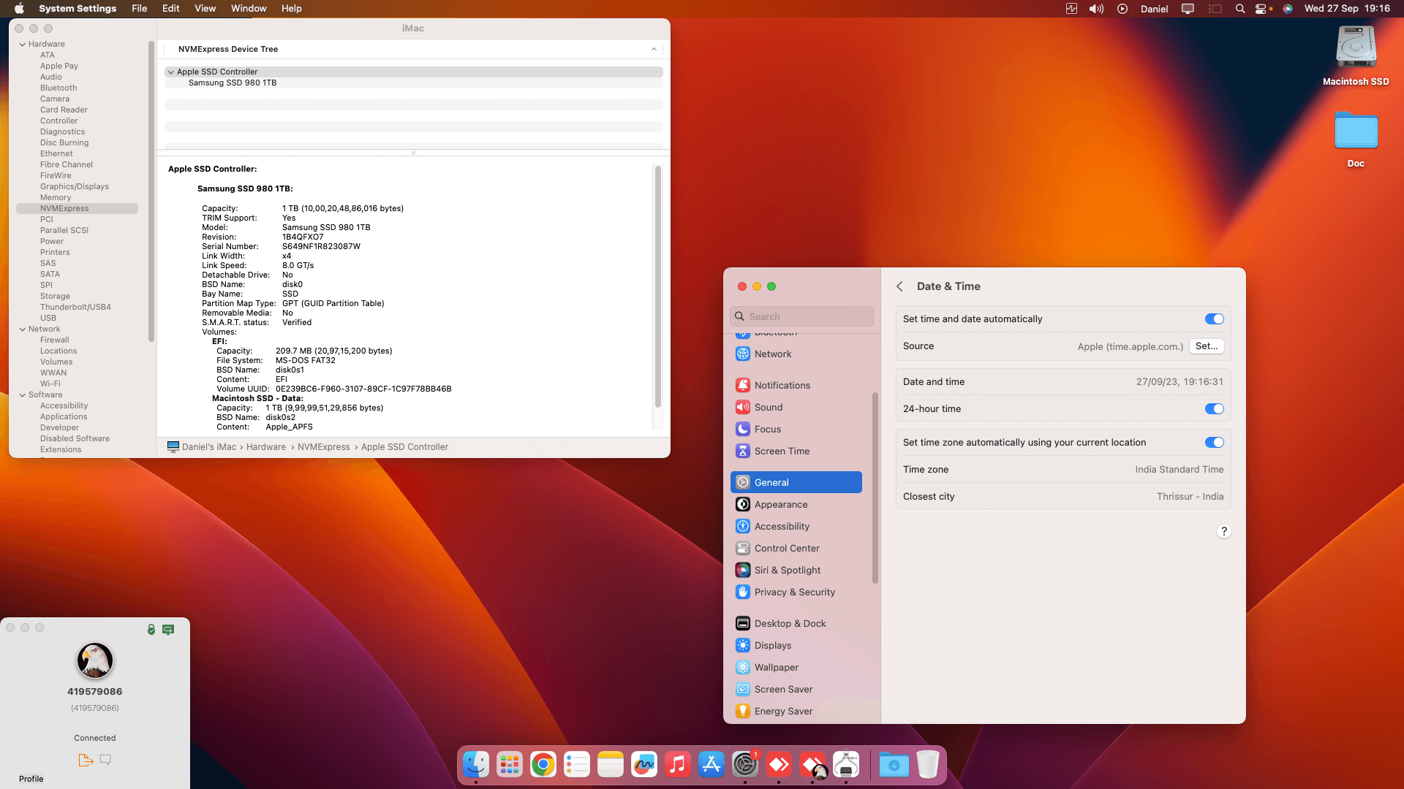Image resolution: width=1404 pixels, height=789 pixels.
Task: Collapse the Apple SSD Controller tree row
Action: point(170,72)
